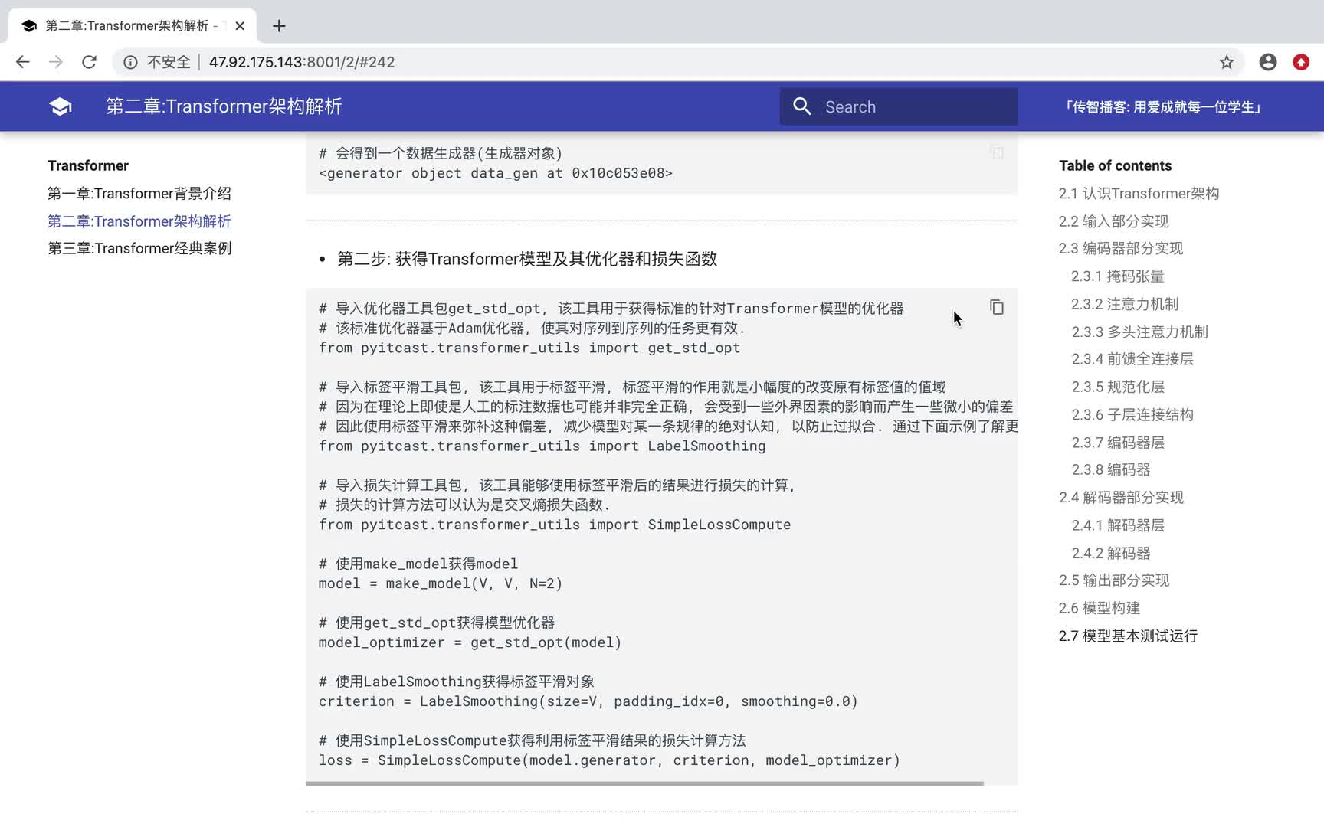The height and width of the screenshot is (827, 1324).
Task: Jump to 2.4.1 解码器层
Action: coord(1118,525)
